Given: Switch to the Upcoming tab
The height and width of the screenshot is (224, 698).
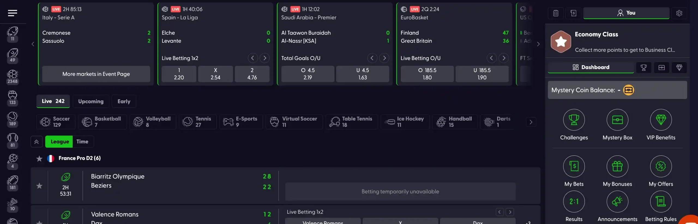Looking at the screenshot, I should click(x=91, y=101).
